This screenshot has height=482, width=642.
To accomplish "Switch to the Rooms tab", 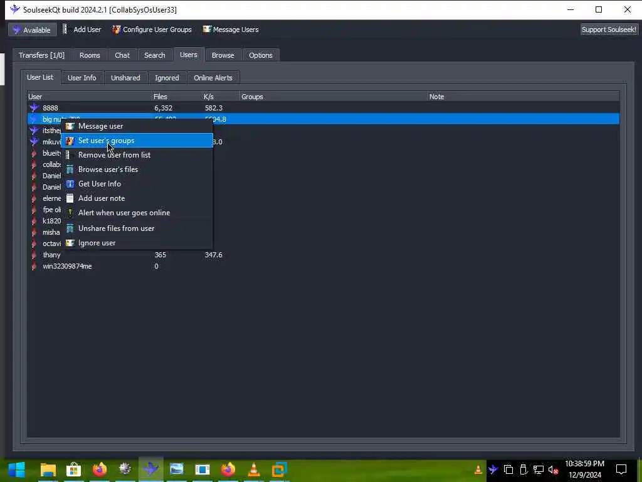I will click(90, 55).
